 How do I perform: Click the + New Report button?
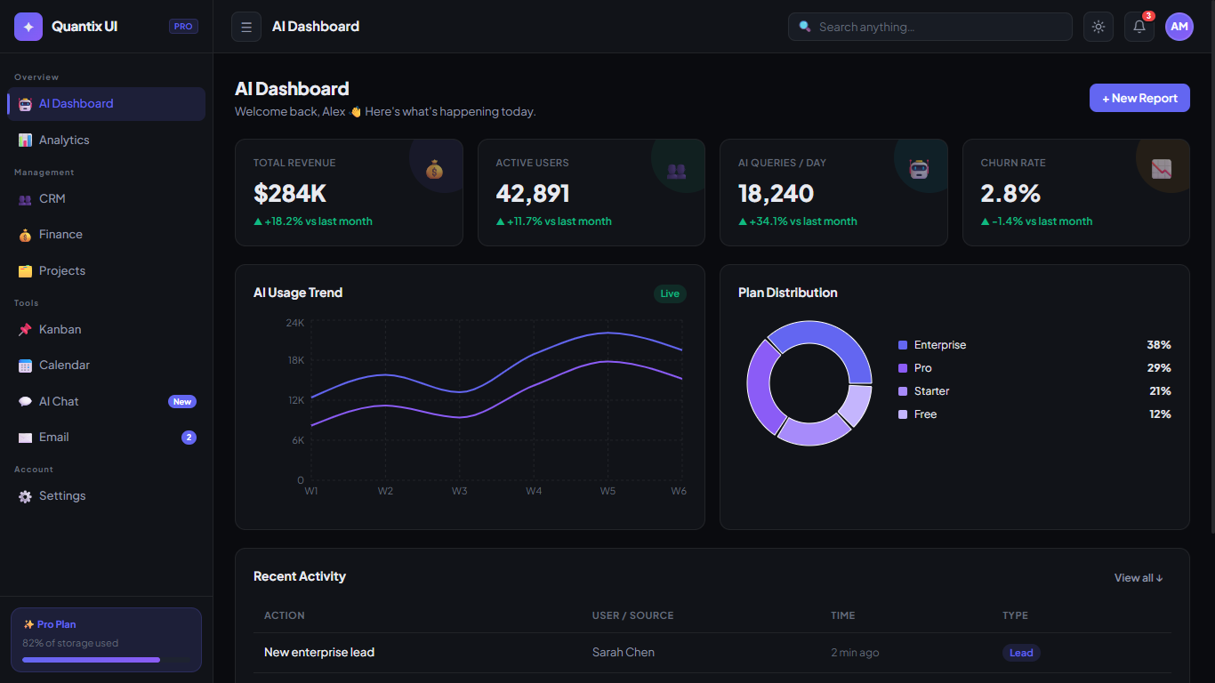tap(1139, 98)
